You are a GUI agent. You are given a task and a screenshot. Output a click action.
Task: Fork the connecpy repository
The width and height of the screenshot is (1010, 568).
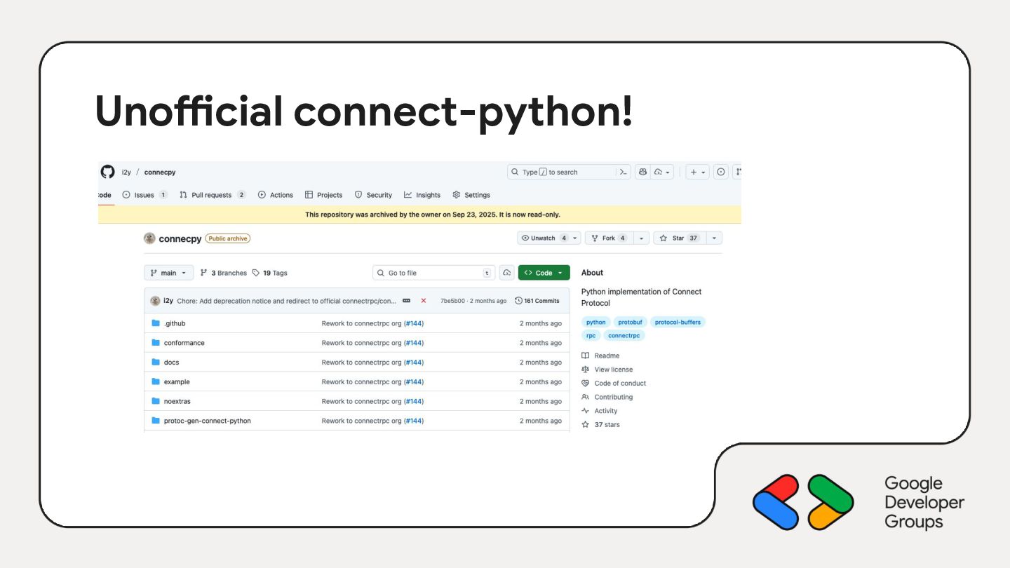coord(609,238)
